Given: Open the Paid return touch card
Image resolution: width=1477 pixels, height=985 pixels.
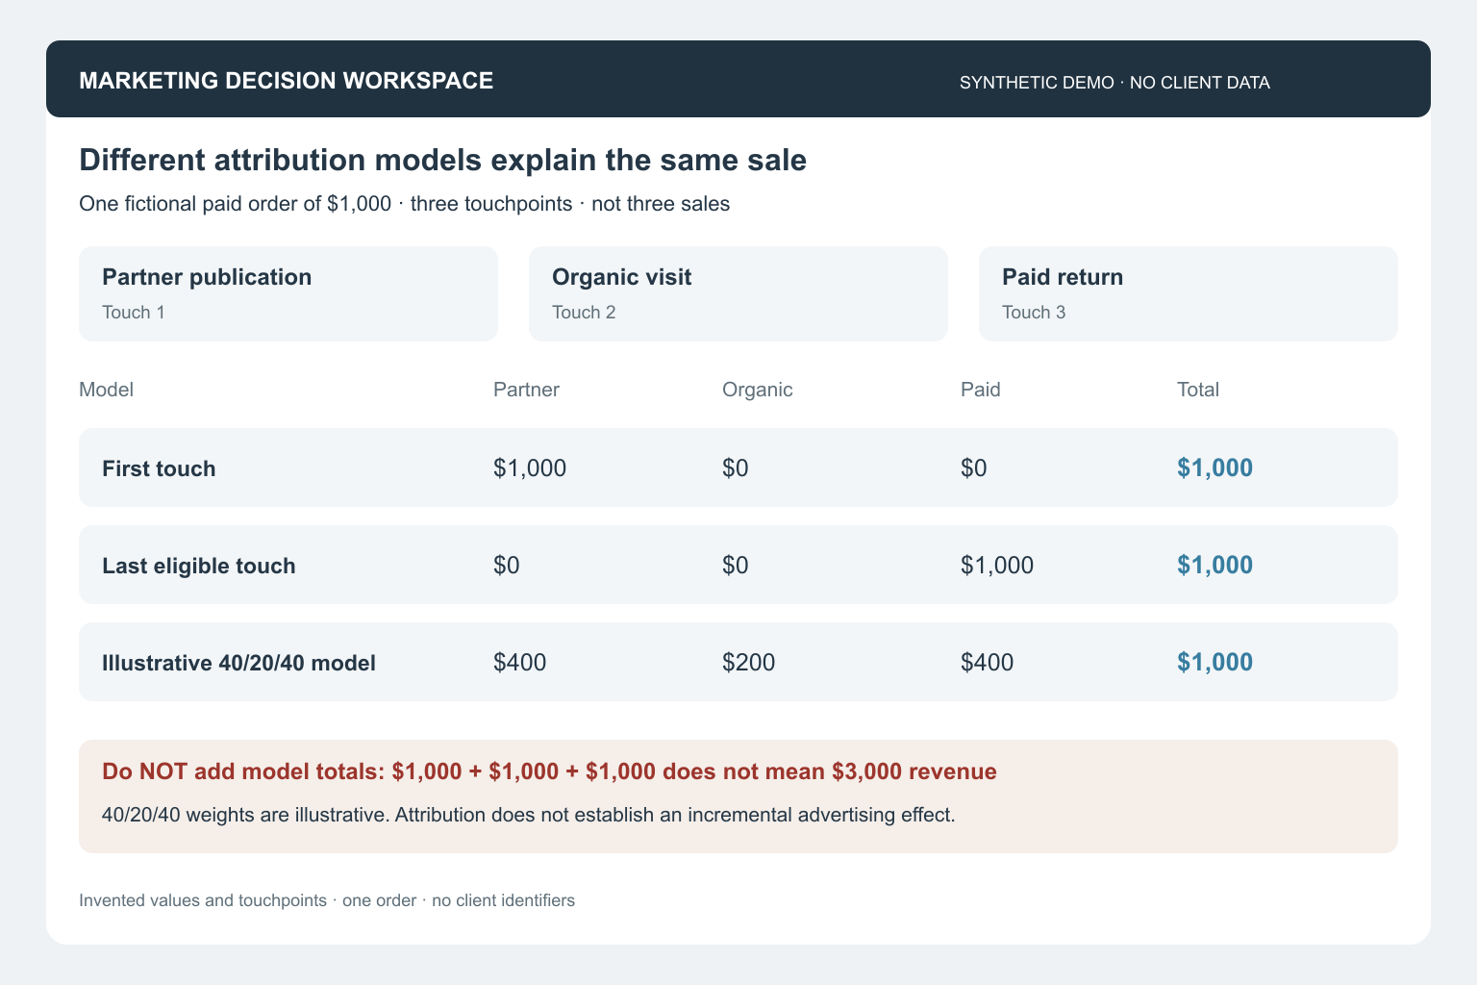Looking at the screenshot, I should tap(1189, 293).
